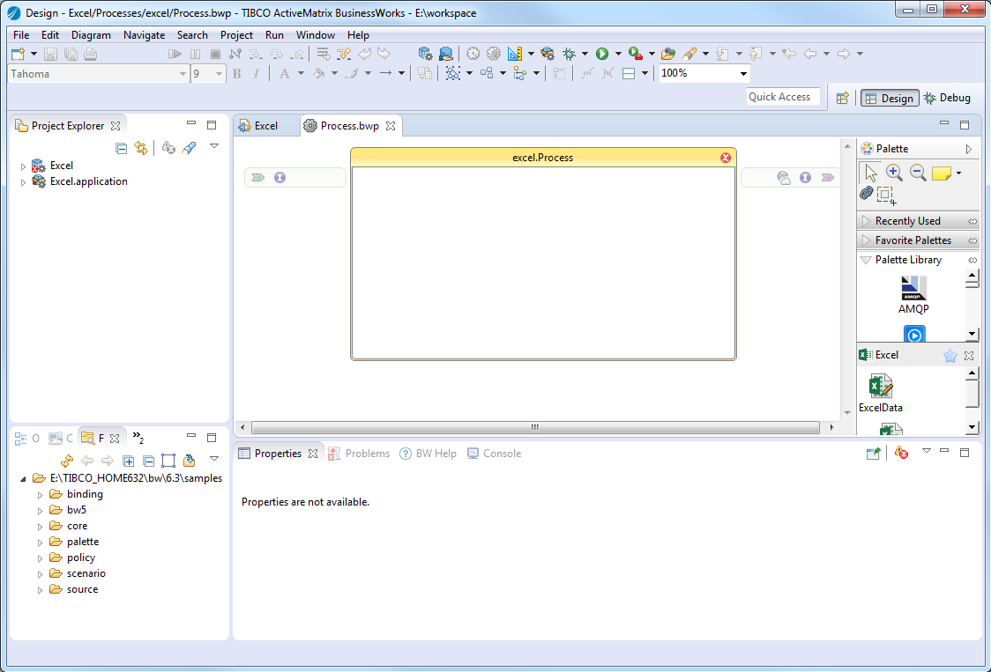This screenshot has width=991, height=672.
Task: Expand the binding folder
Action: (40, 495)
